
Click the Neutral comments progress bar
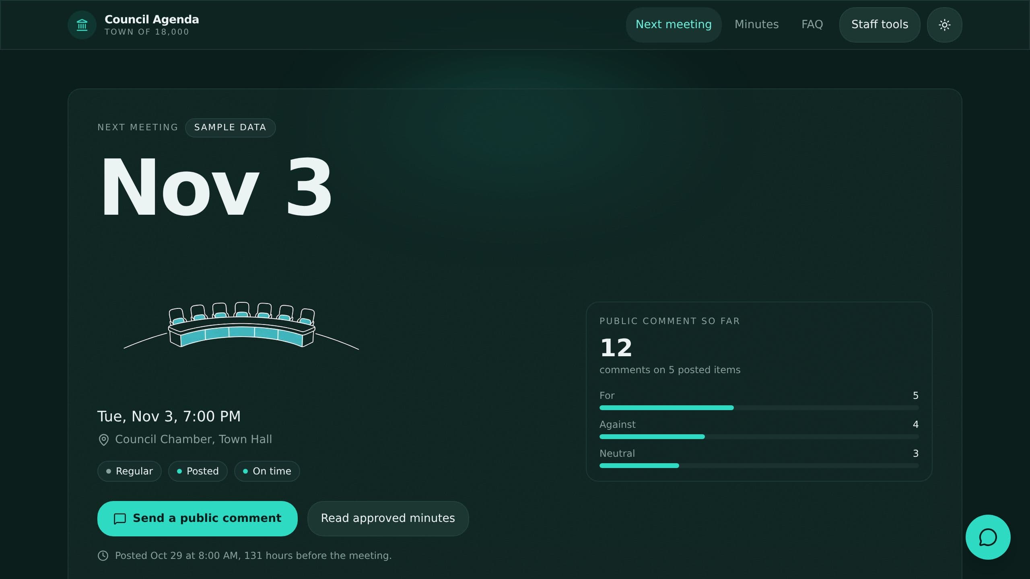click(759, 466)
